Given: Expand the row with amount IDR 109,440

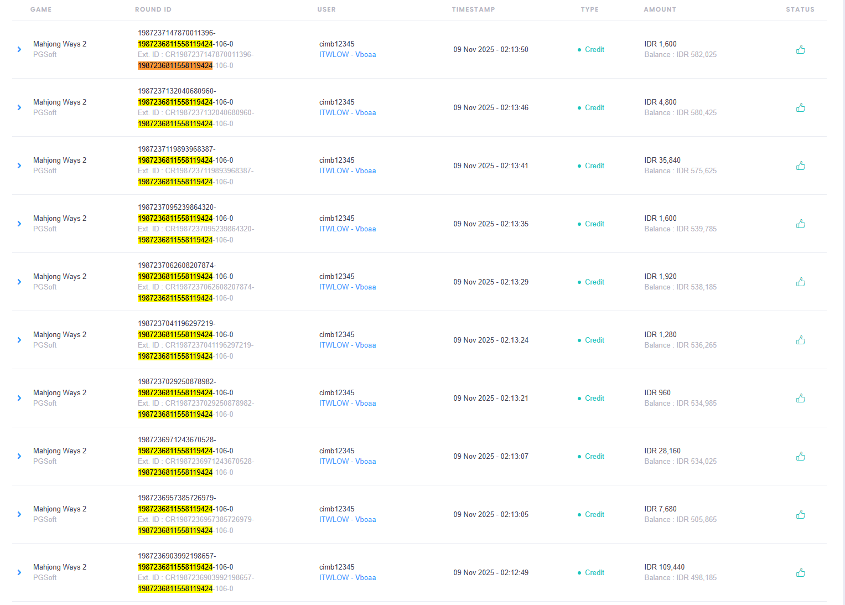Looking at the screenshot, I should click(19, 572).
